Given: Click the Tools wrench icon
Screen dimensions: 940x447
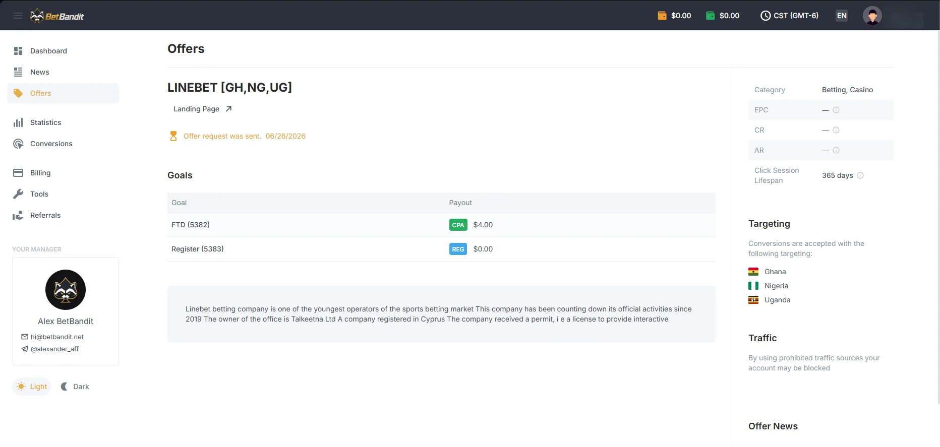Looking at the screenshot, I should [18, 194].
